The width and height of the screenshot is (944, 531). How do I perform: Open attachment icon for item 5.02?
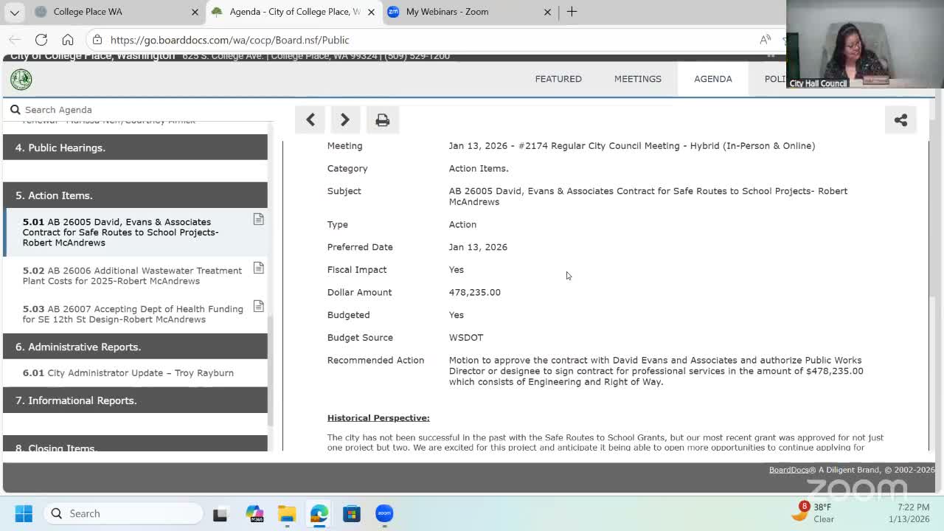pyautogui.click(x=258, y=268)
